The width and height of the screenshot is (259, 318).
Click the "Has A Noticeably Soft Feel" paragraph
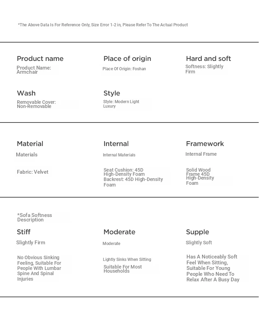pyautogui.click(x=213, y=268)
